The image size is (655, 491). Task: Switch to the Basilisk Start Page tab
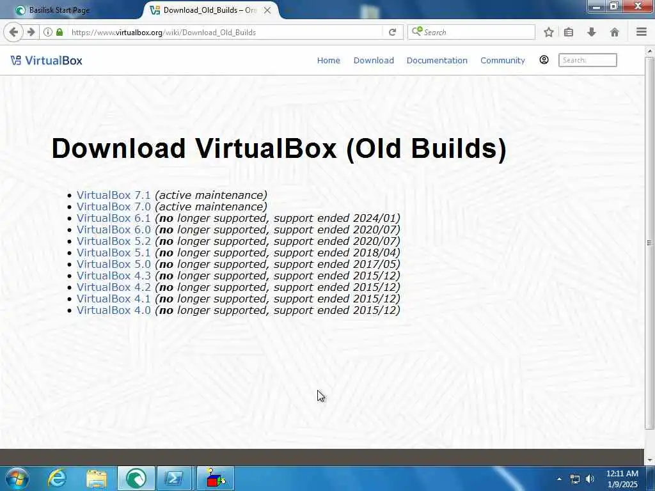click(x=59, y=10)
